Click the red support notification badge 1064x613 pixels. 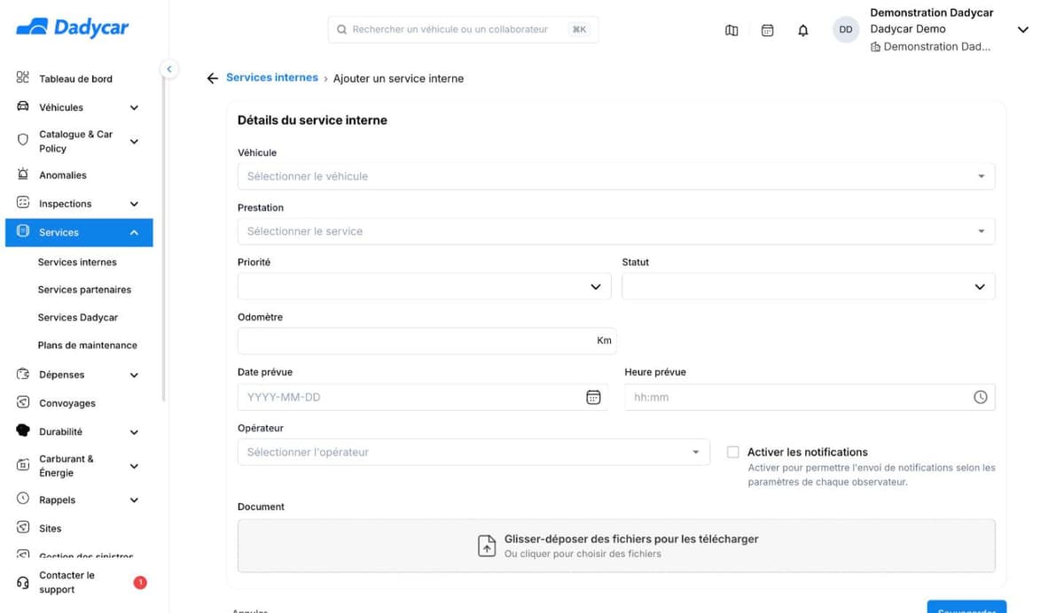(x=140, y=582)
